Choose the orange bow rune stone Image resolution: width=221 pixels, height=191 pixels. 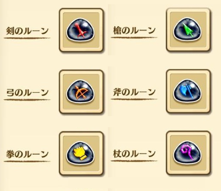81,92
